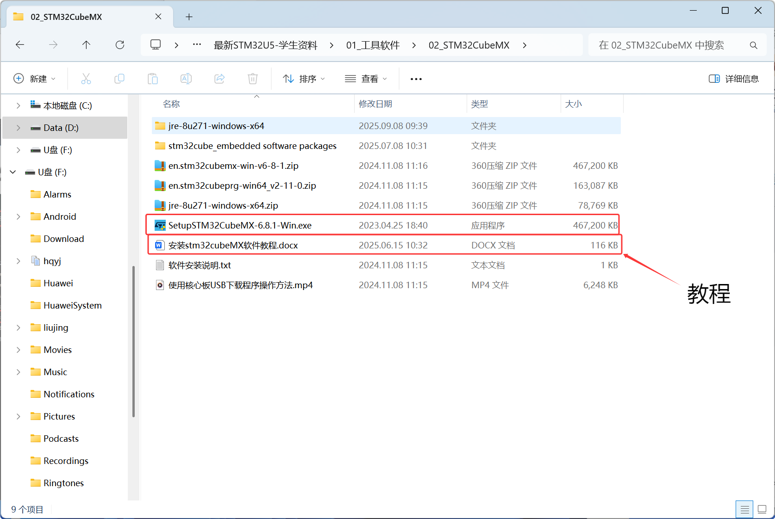Expand the Movies folder node
The image size is (775, 519).
18,350
